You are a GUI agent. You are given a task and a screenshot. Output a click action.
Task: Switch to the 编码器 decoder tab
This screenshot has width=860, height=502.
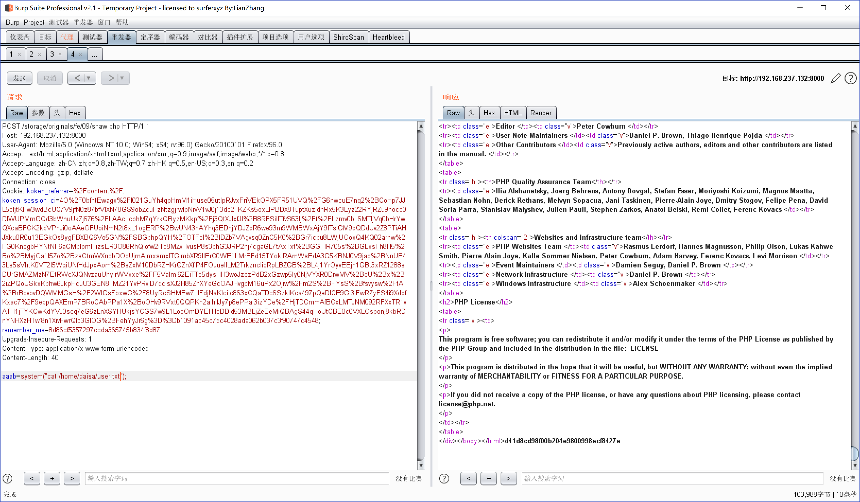(x=179, y=37)
